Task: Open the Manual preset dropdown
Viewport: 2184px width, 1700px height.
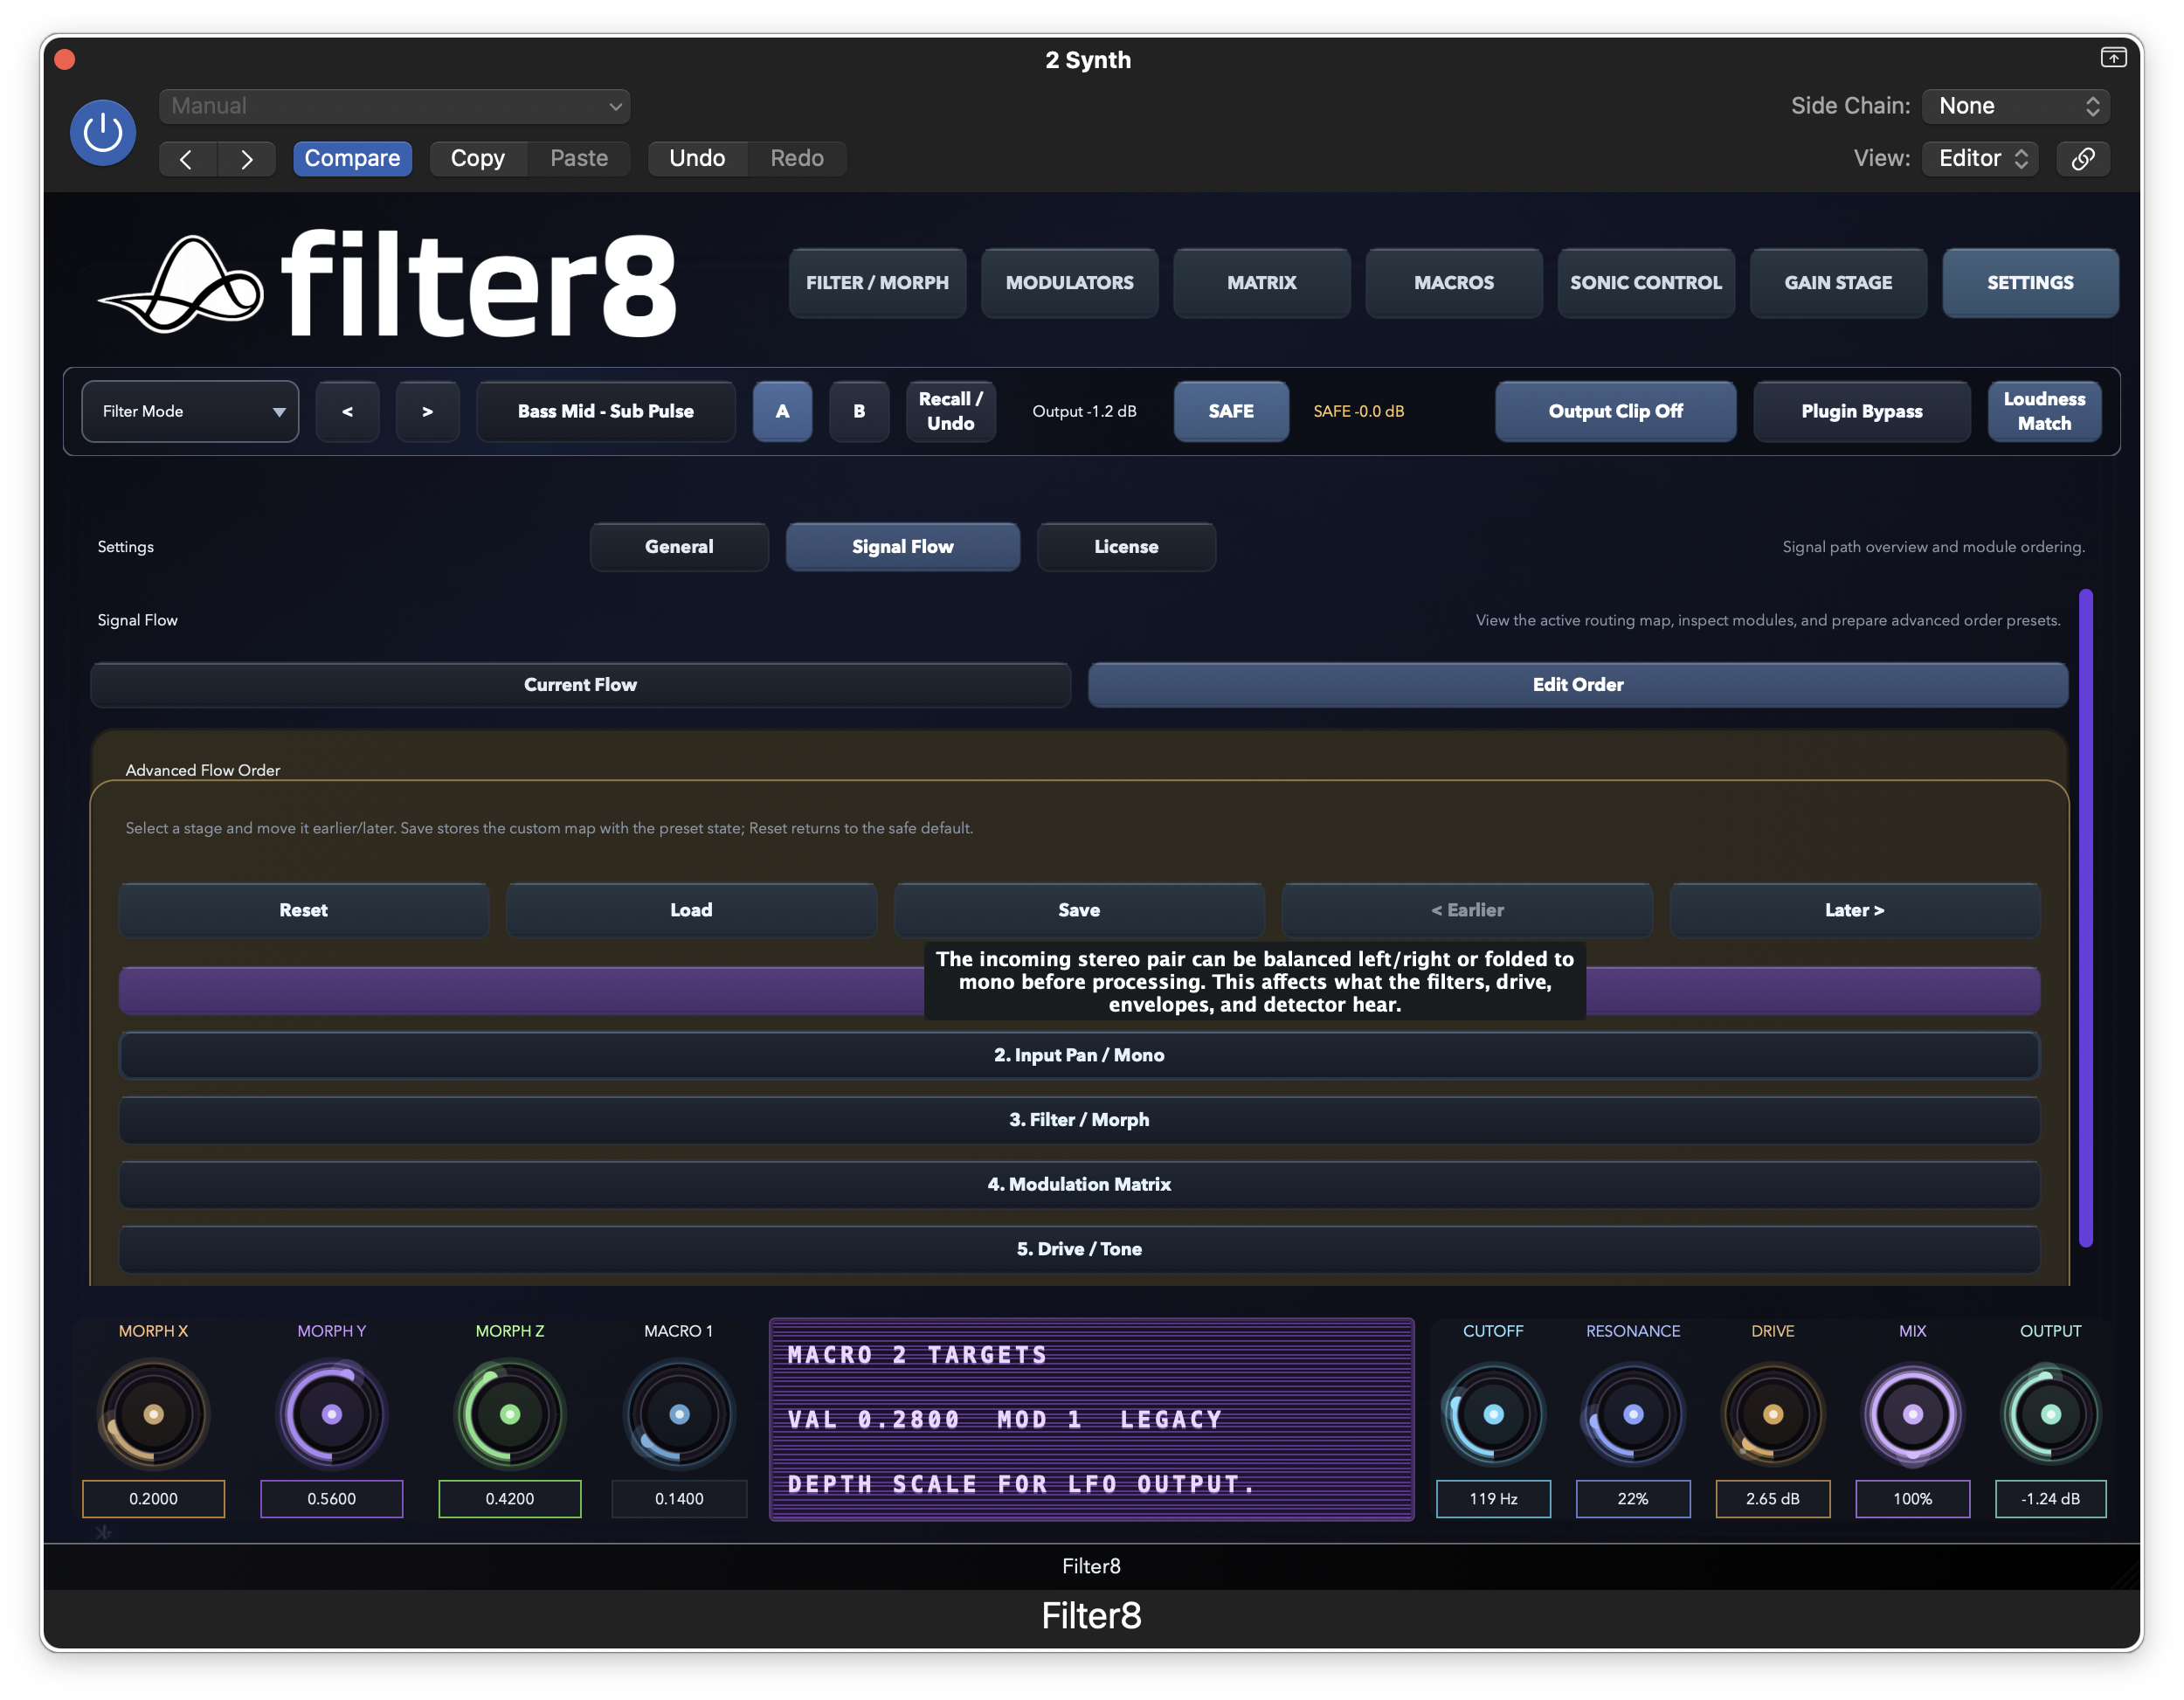Action: pyautogui.click(x=394, y=106)
